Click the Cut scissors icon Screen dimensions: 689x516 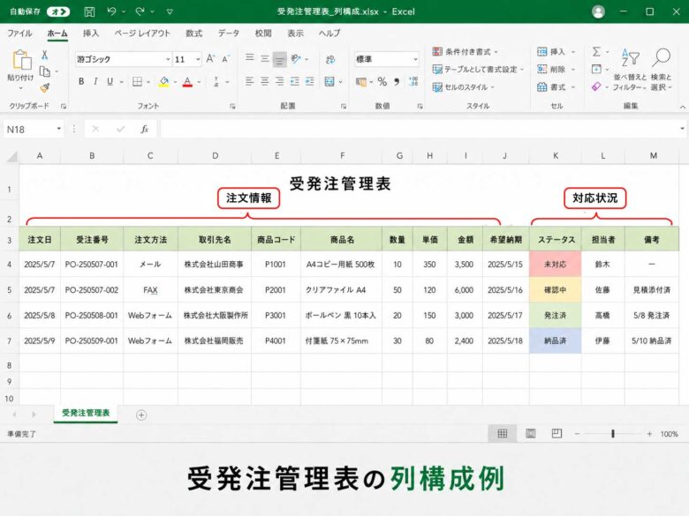(x=44, y=55)
